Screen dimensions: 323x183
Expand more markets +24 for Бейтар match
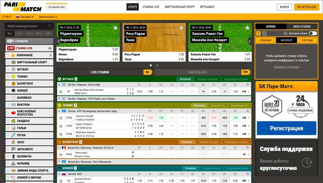click(x=246, y=91)
